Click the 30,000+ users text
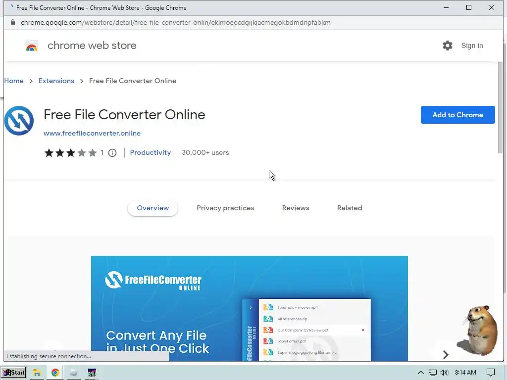The width and height of the screenshot is (507, 380). (x=205, y=152)
